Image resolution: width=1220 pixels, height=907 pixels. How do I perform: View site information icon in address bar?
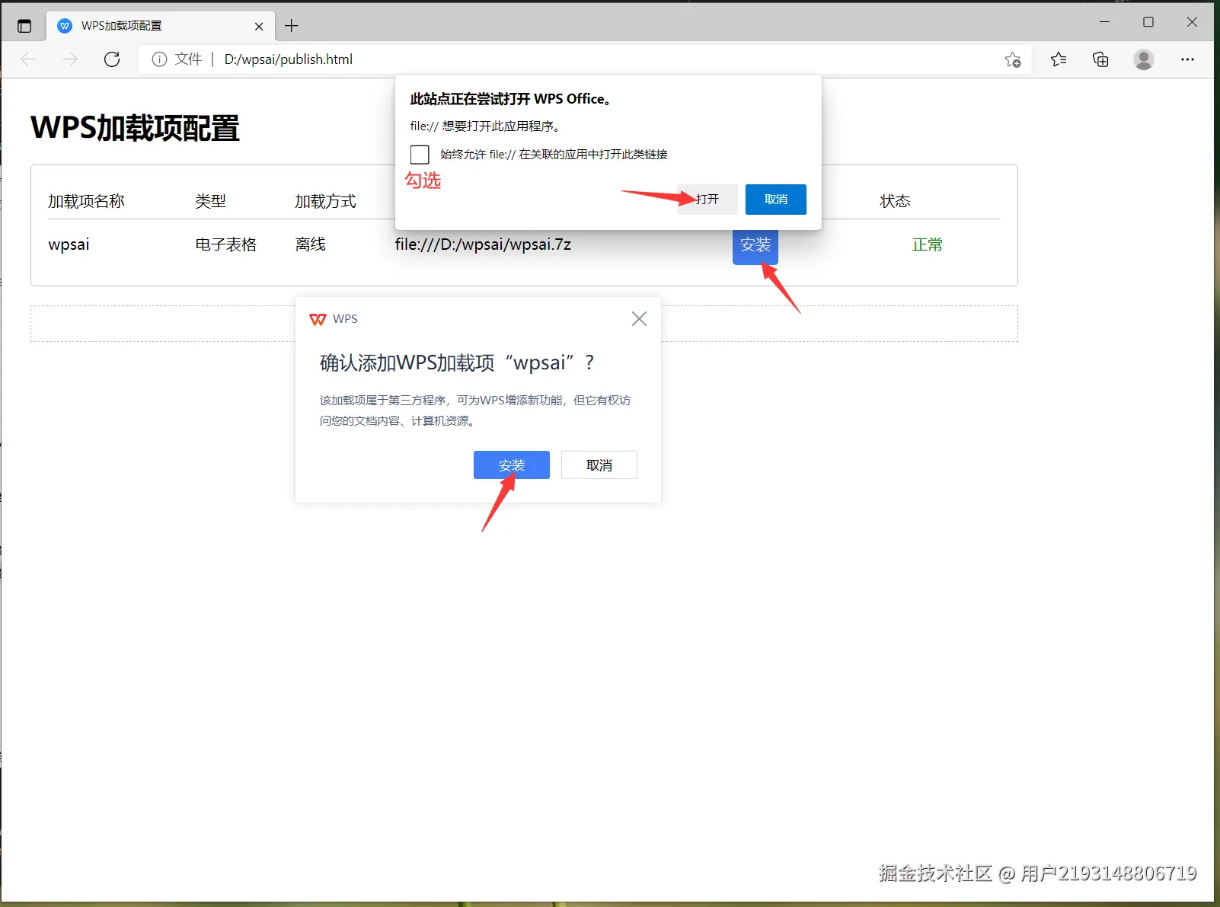[x=159, y=59]
